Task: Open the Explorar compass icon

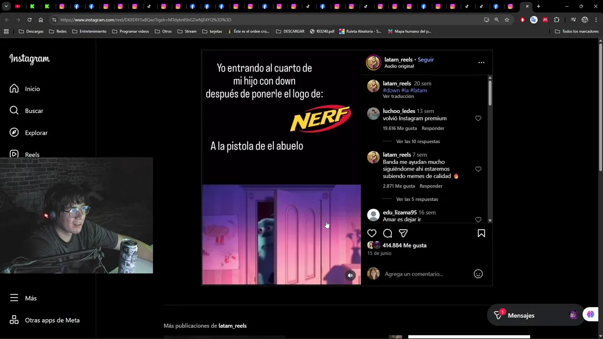Action: [x=14, y=133]
